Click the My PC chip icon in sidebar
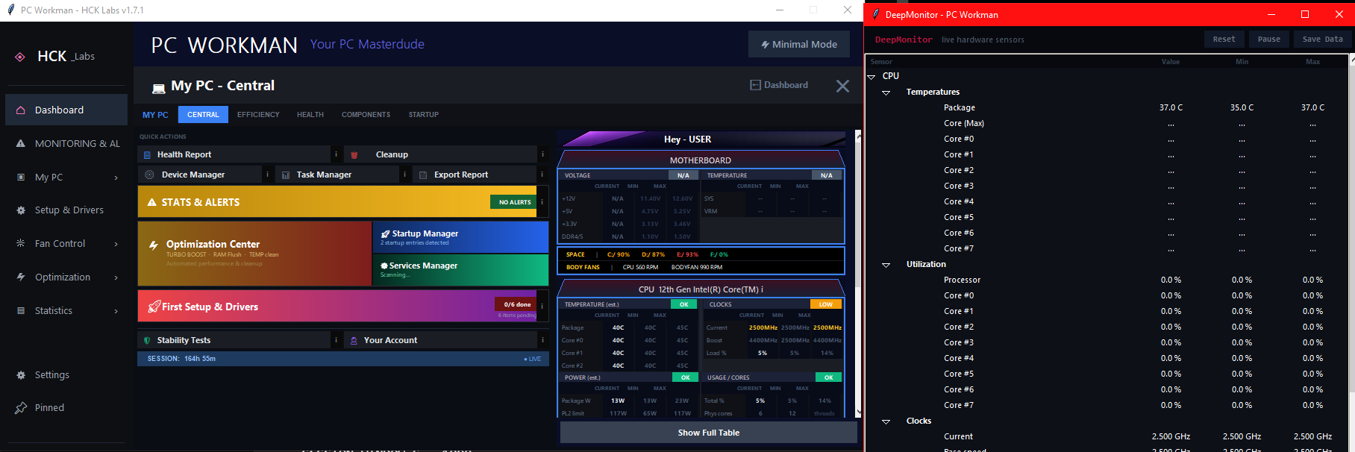1355x452 pixels. [21, 177]
